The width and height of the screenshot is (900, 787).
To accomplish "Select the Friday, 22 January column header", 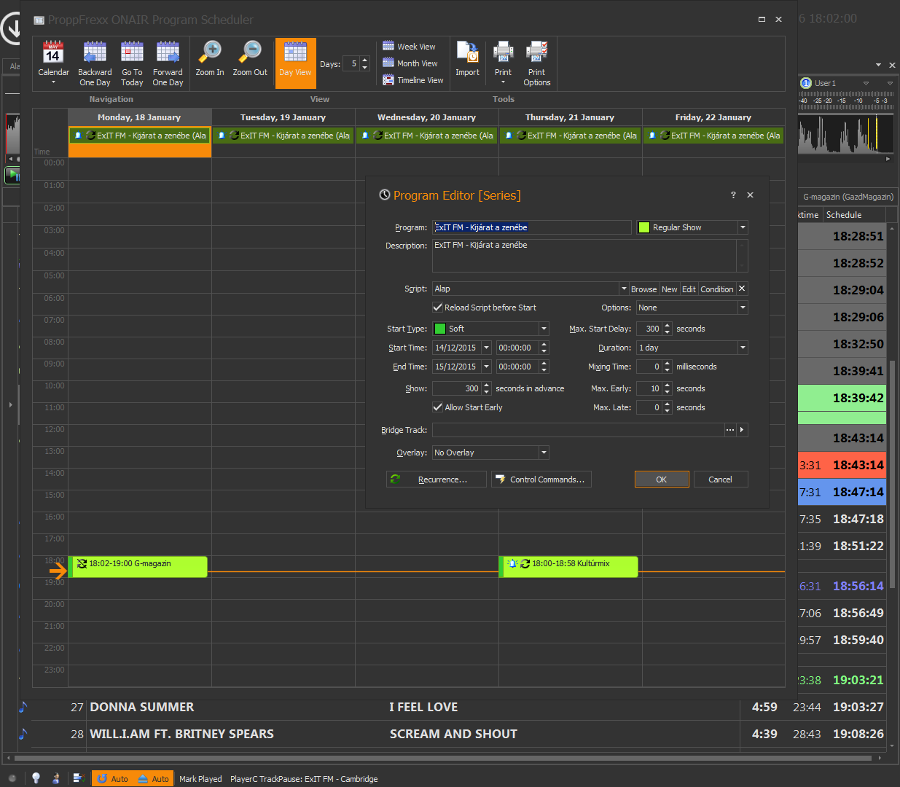I will [713, 117].
